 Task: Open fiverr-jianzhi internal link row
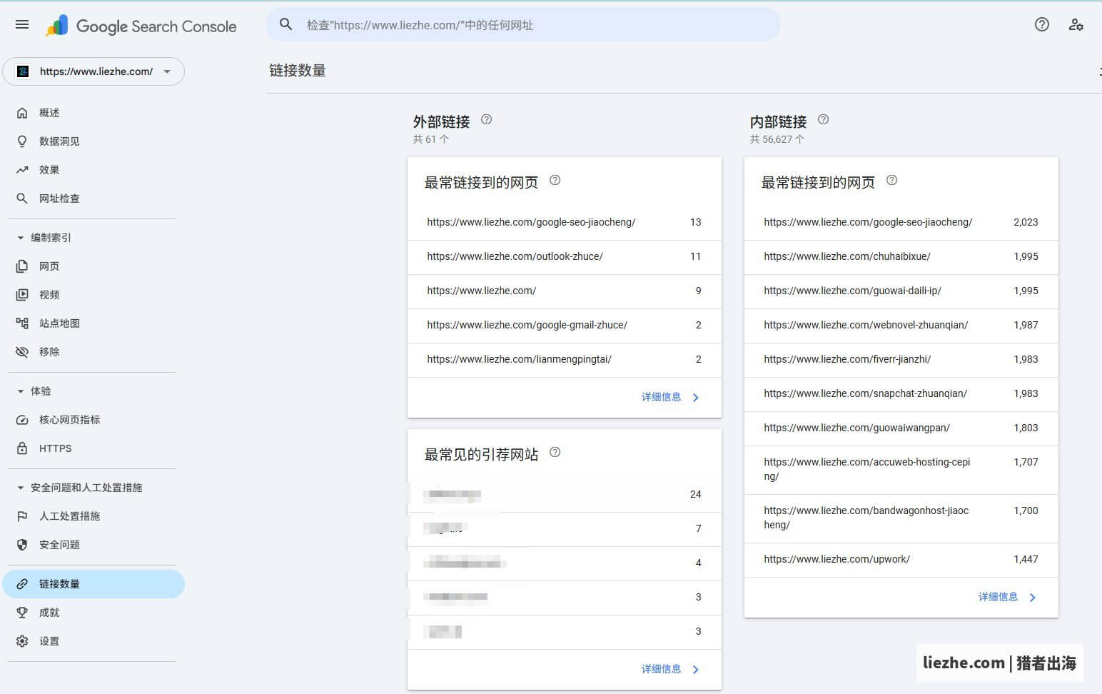901,360
